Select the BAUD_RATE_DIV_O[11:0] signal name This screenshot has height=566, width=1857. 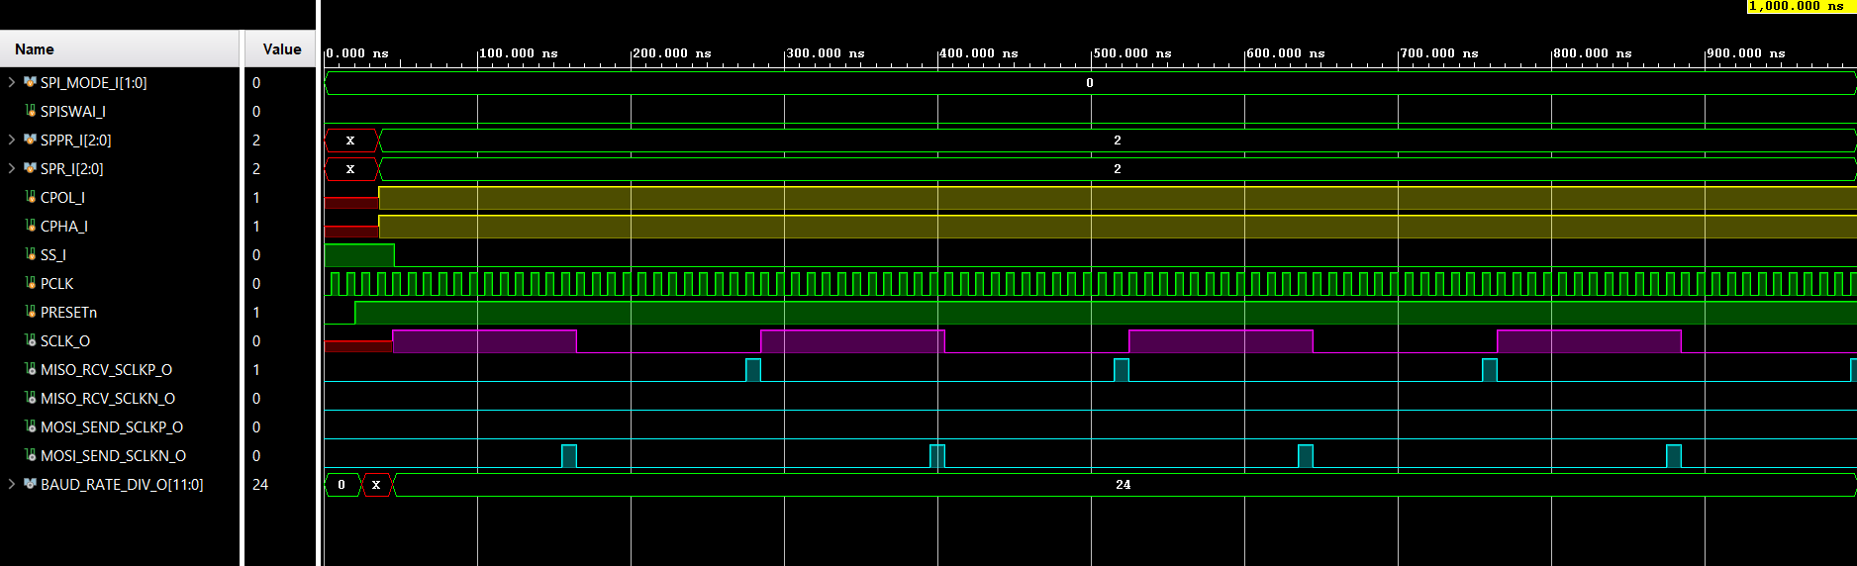click(122, 485)
